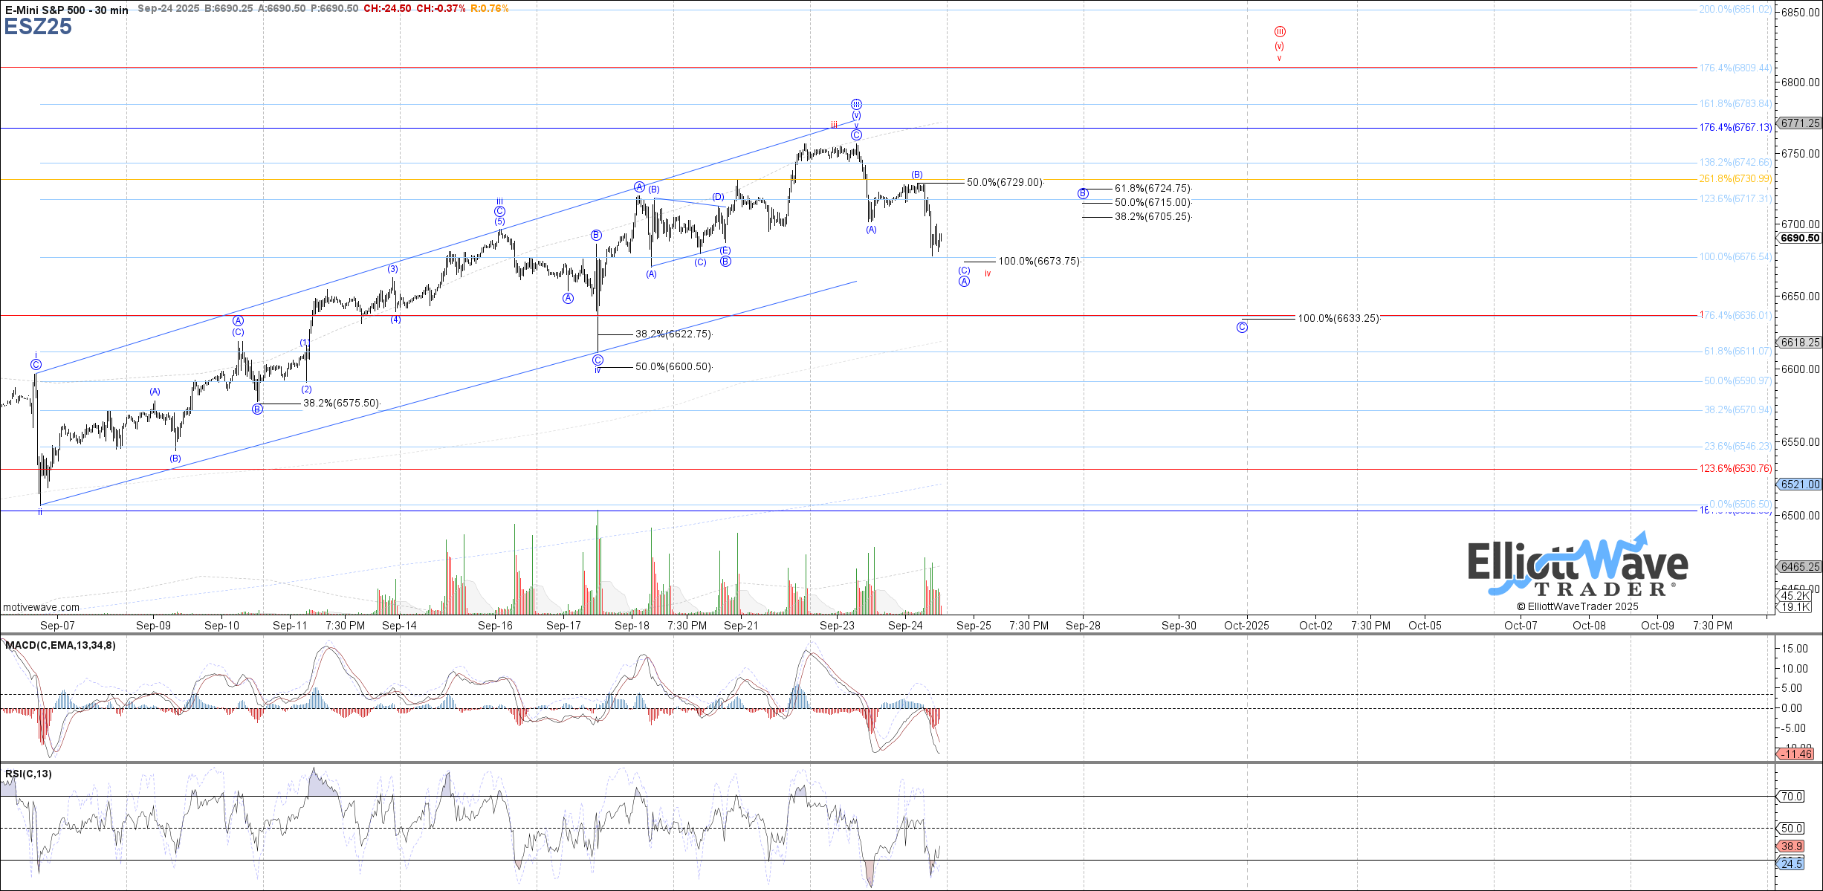
Task: Select the blue circled iii label at top
Action: 856,104
